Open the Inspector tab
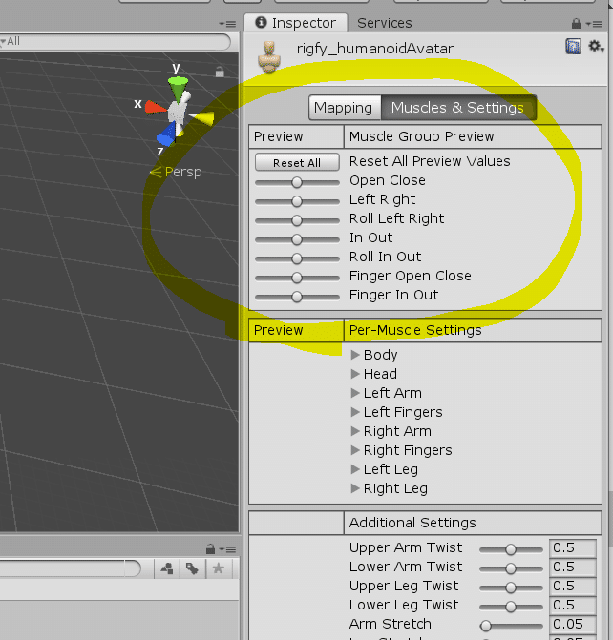The width and height of the screenshot is (613, 640). tap(296, 23)
